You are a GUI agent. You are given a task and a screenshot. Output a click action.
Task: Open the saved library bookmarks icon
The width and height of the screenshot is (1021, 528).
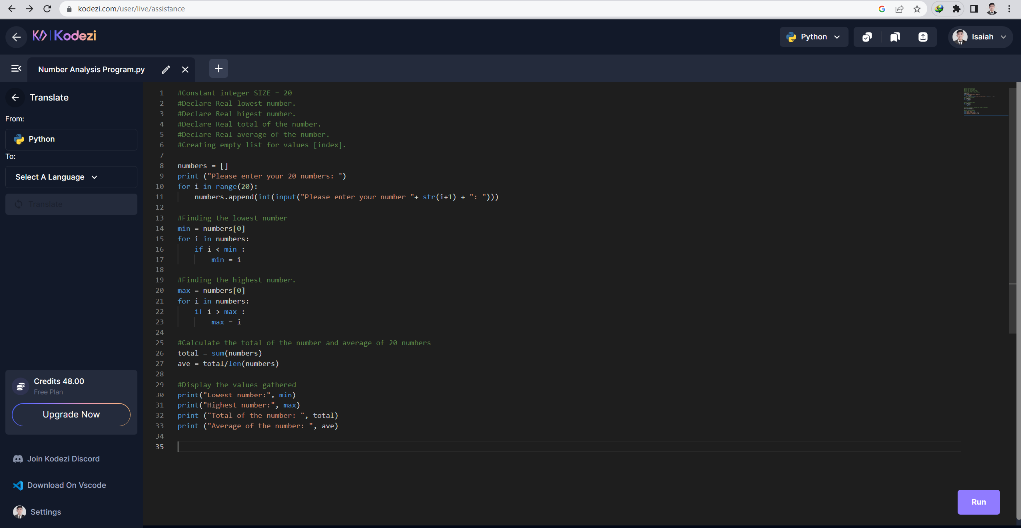coord(895,37)
